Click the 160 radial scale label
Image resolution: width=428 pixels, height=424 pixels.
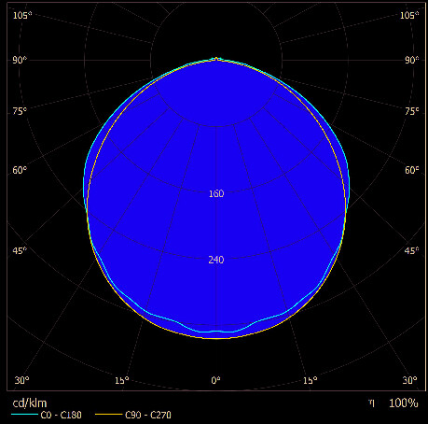tap(216, 193)
